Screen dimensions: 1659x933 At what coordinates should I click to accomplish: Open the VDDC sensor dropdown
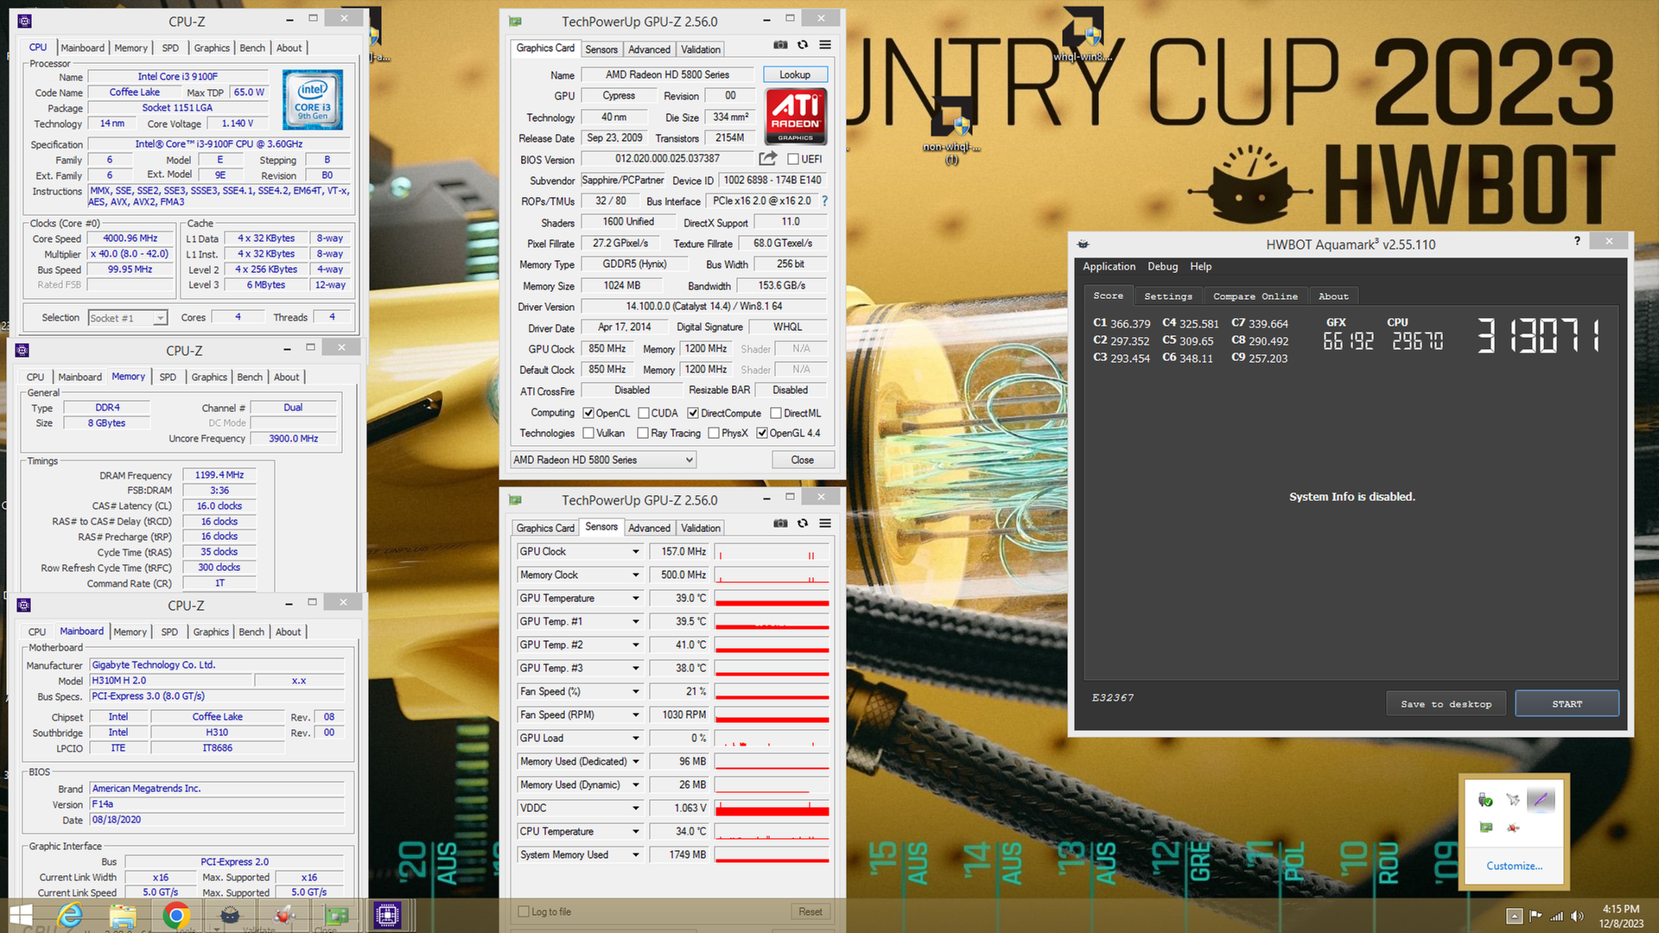[x=636, y=808]
